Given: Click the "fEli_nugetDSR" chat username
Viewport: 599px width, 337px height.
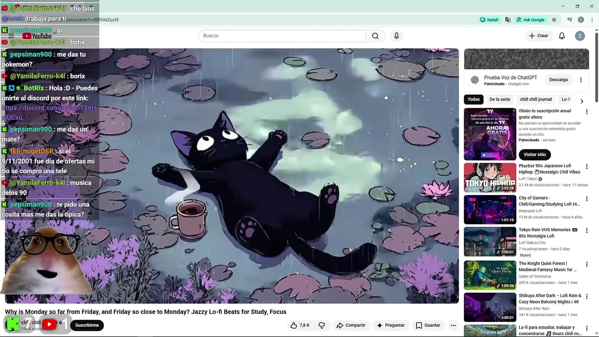Looking at the screenshot, I should [32, 151].
